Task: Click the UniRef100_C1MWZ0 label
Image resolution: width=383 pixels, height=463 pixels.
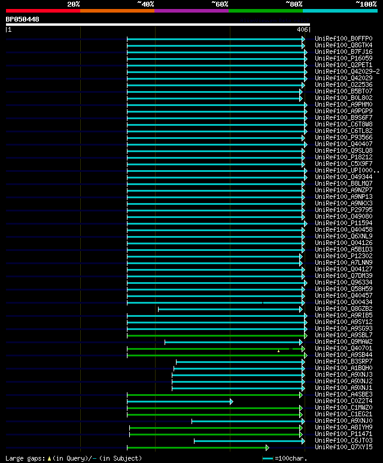Action: tap(344, 408)
